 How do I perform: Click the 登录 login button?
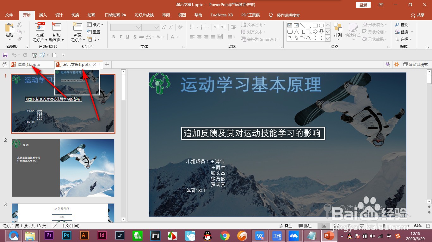363,5
